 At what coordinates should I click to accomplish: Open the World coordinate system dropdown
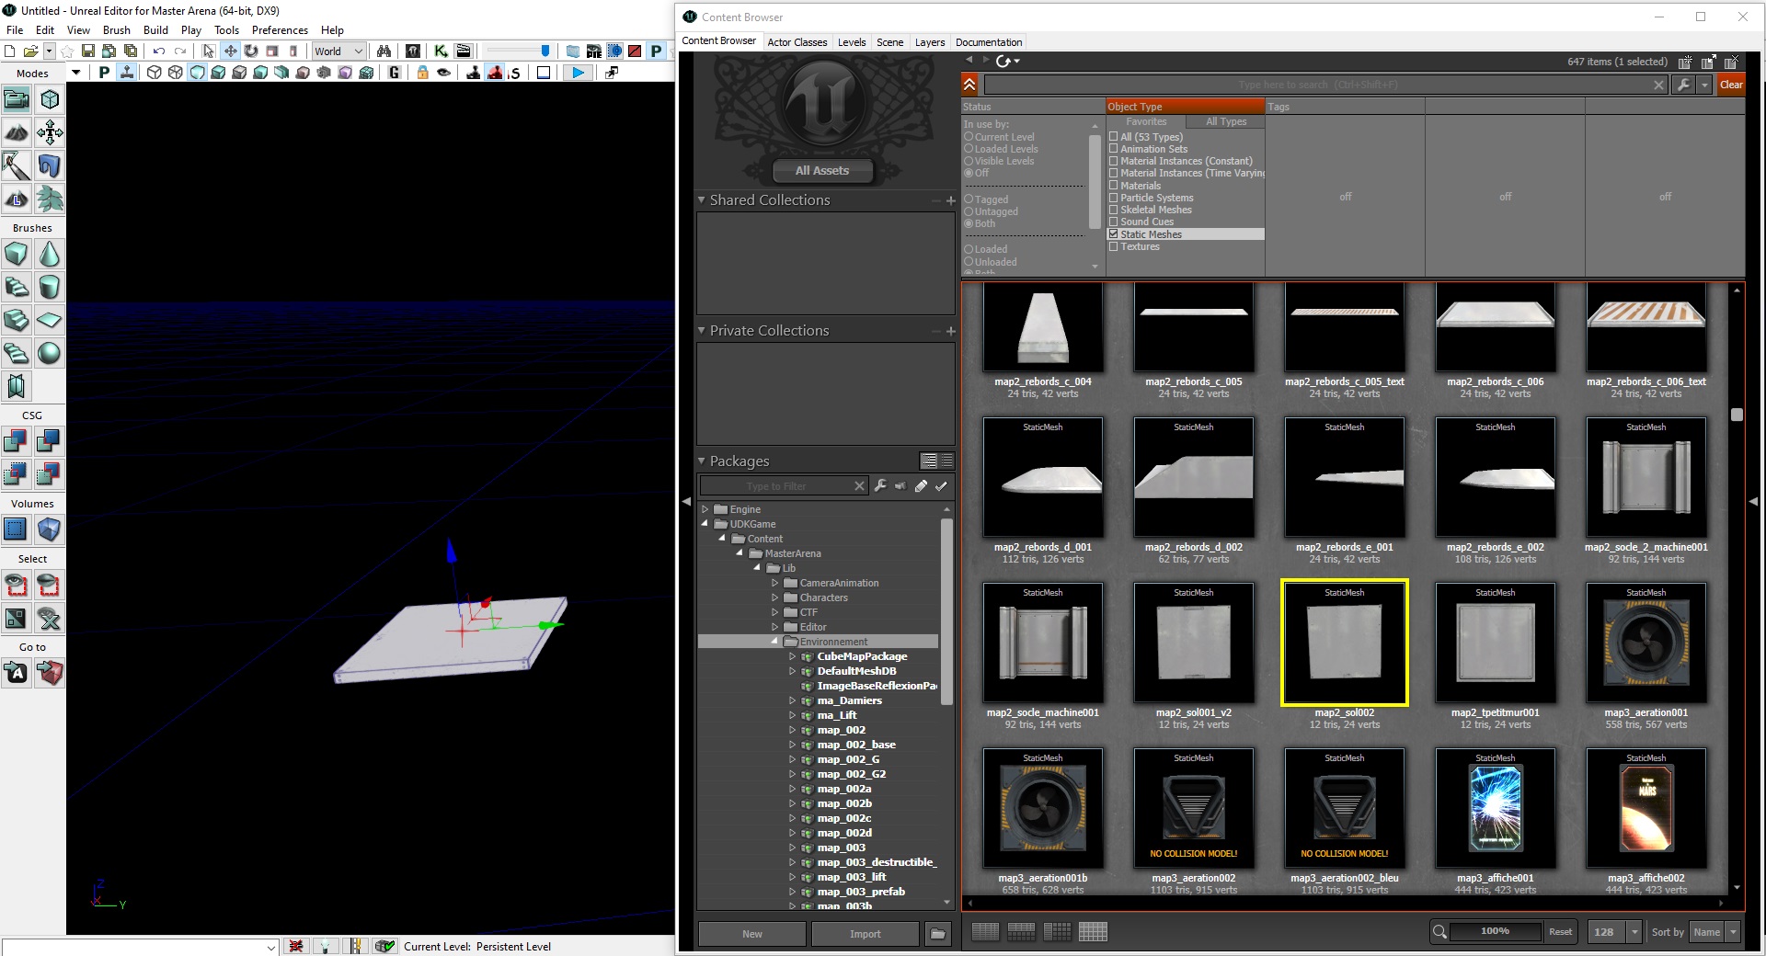pyautogui.click(x=339, y=51)
